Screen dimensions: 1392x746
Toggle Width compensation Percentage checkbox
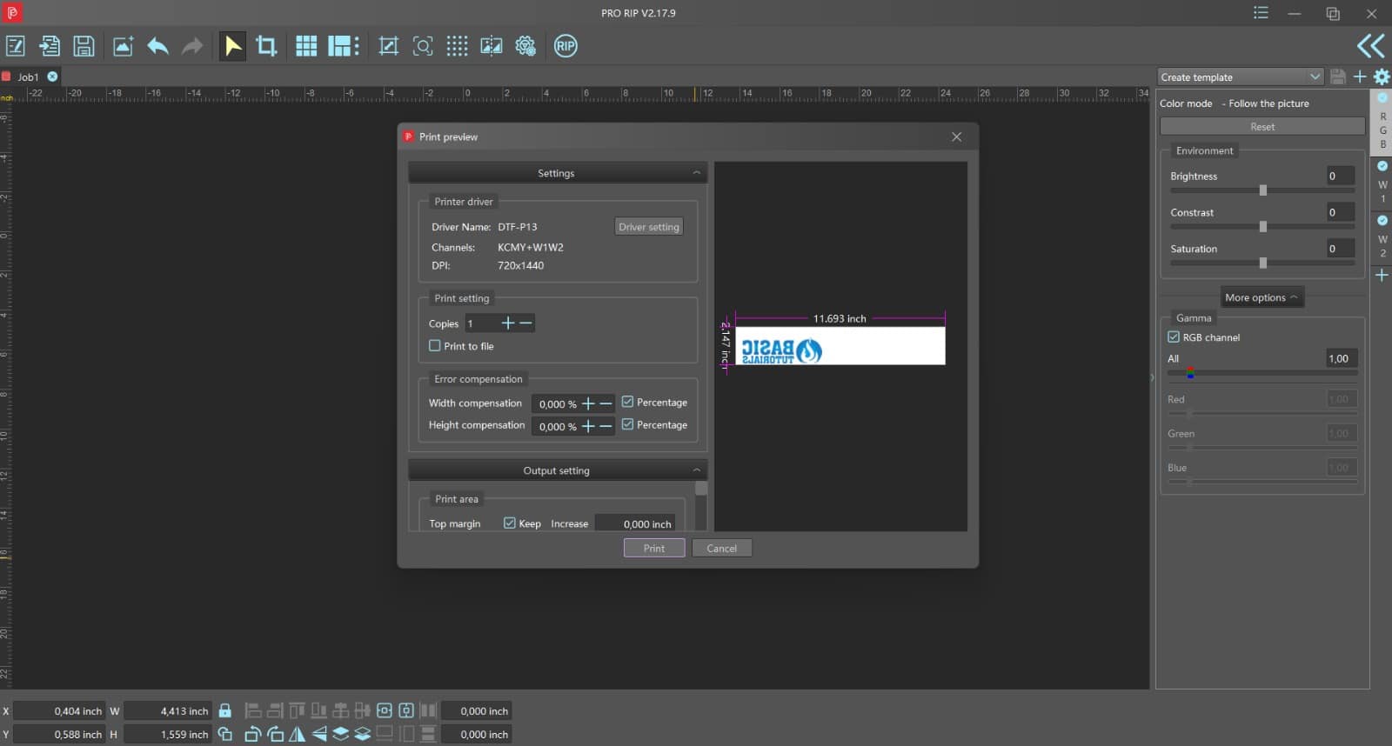coord(627,403)
